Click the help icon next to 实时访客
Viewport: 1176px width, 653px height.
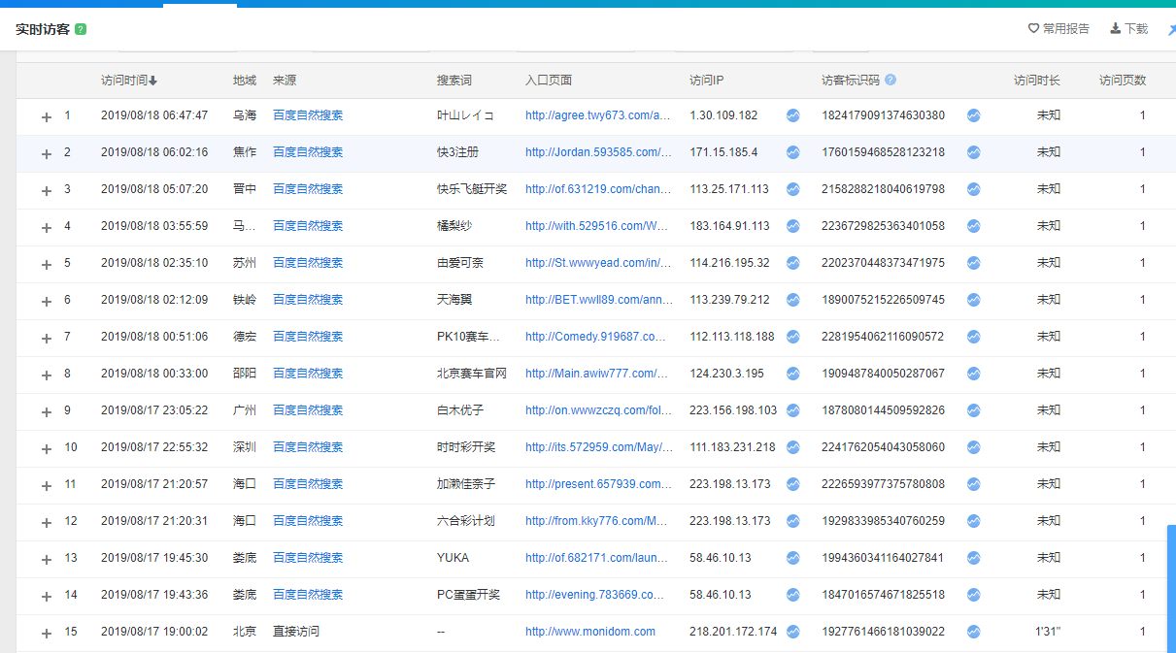click(x=81, y=29)
